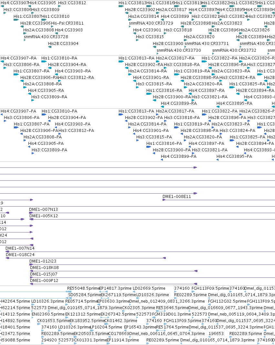Screen dimensions: 275x345
Task: Click EST FGH112G02.5prime
Action: pos(227,301)
